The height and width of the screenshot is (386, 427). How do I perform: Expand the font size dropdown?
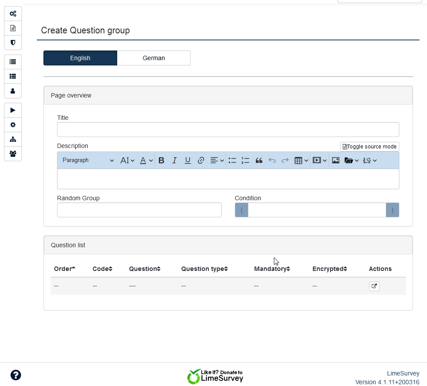(x=127, y=161)
